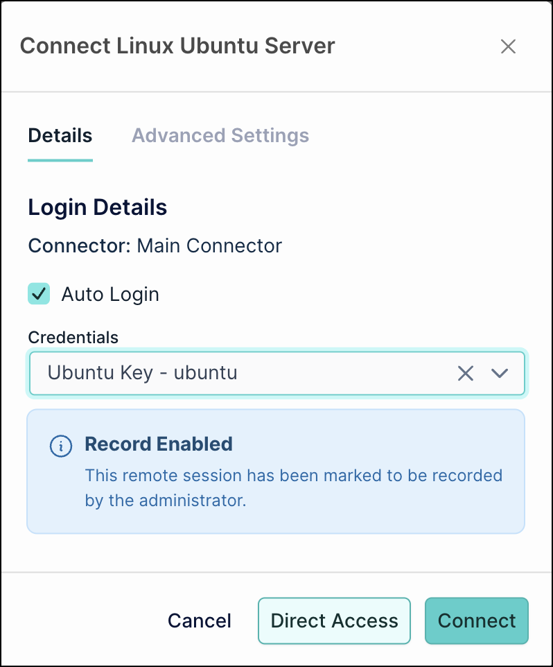Clear the selected Ubuntu Key credential
The height and width of the screenshot is (667, 553).
pyautogui.click(x=466, y=374)
